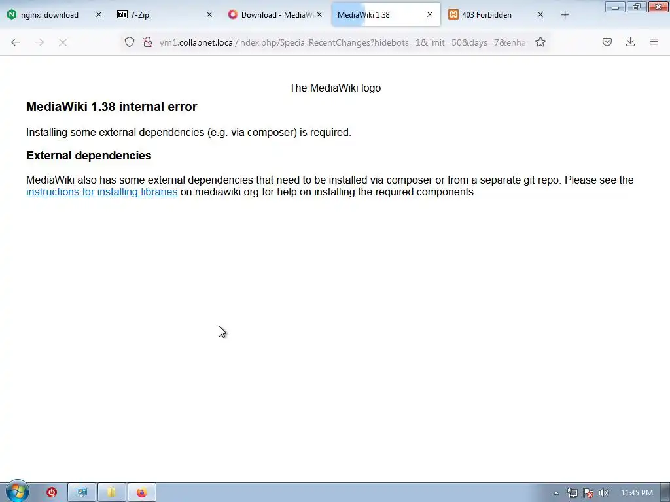The height and width of the screenshot is (502, 670).
Task: Stop loading the current page
Action: coord(63,42)
